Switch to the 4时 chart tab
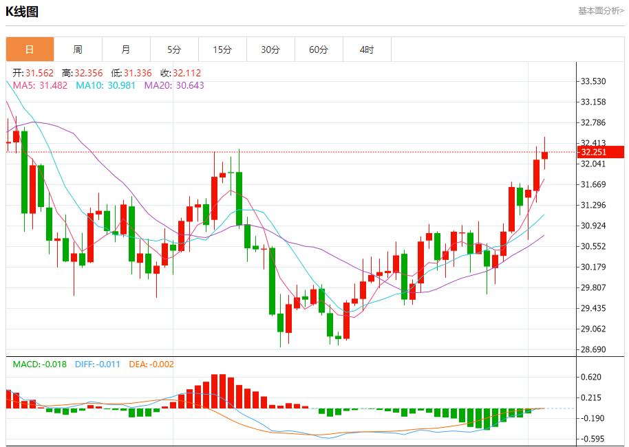The image size is (629, 447). click(367, 50)
